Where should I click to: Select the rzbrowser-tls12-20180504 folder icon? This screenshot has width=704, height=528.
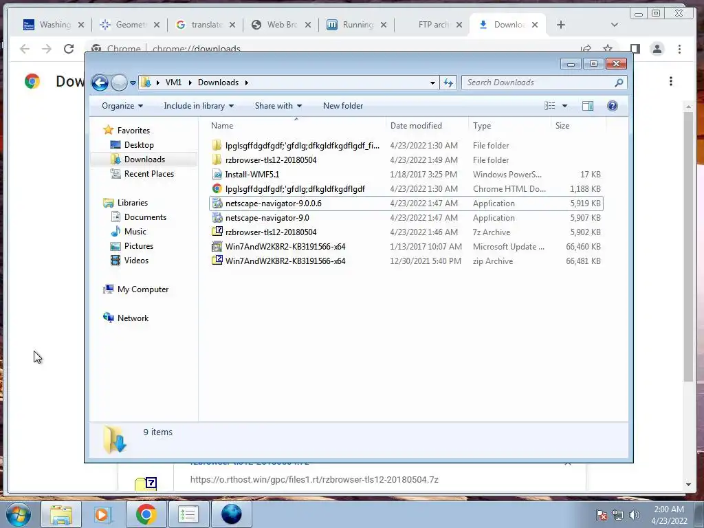pos(217,159)
